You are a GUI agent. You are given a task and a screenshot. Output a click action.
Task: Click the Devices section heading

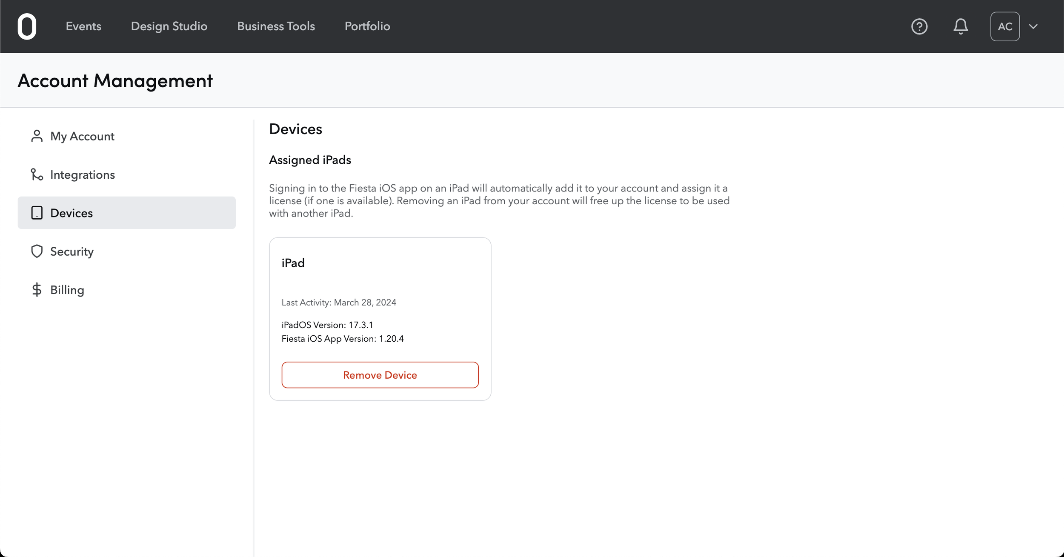coord(295,129)
